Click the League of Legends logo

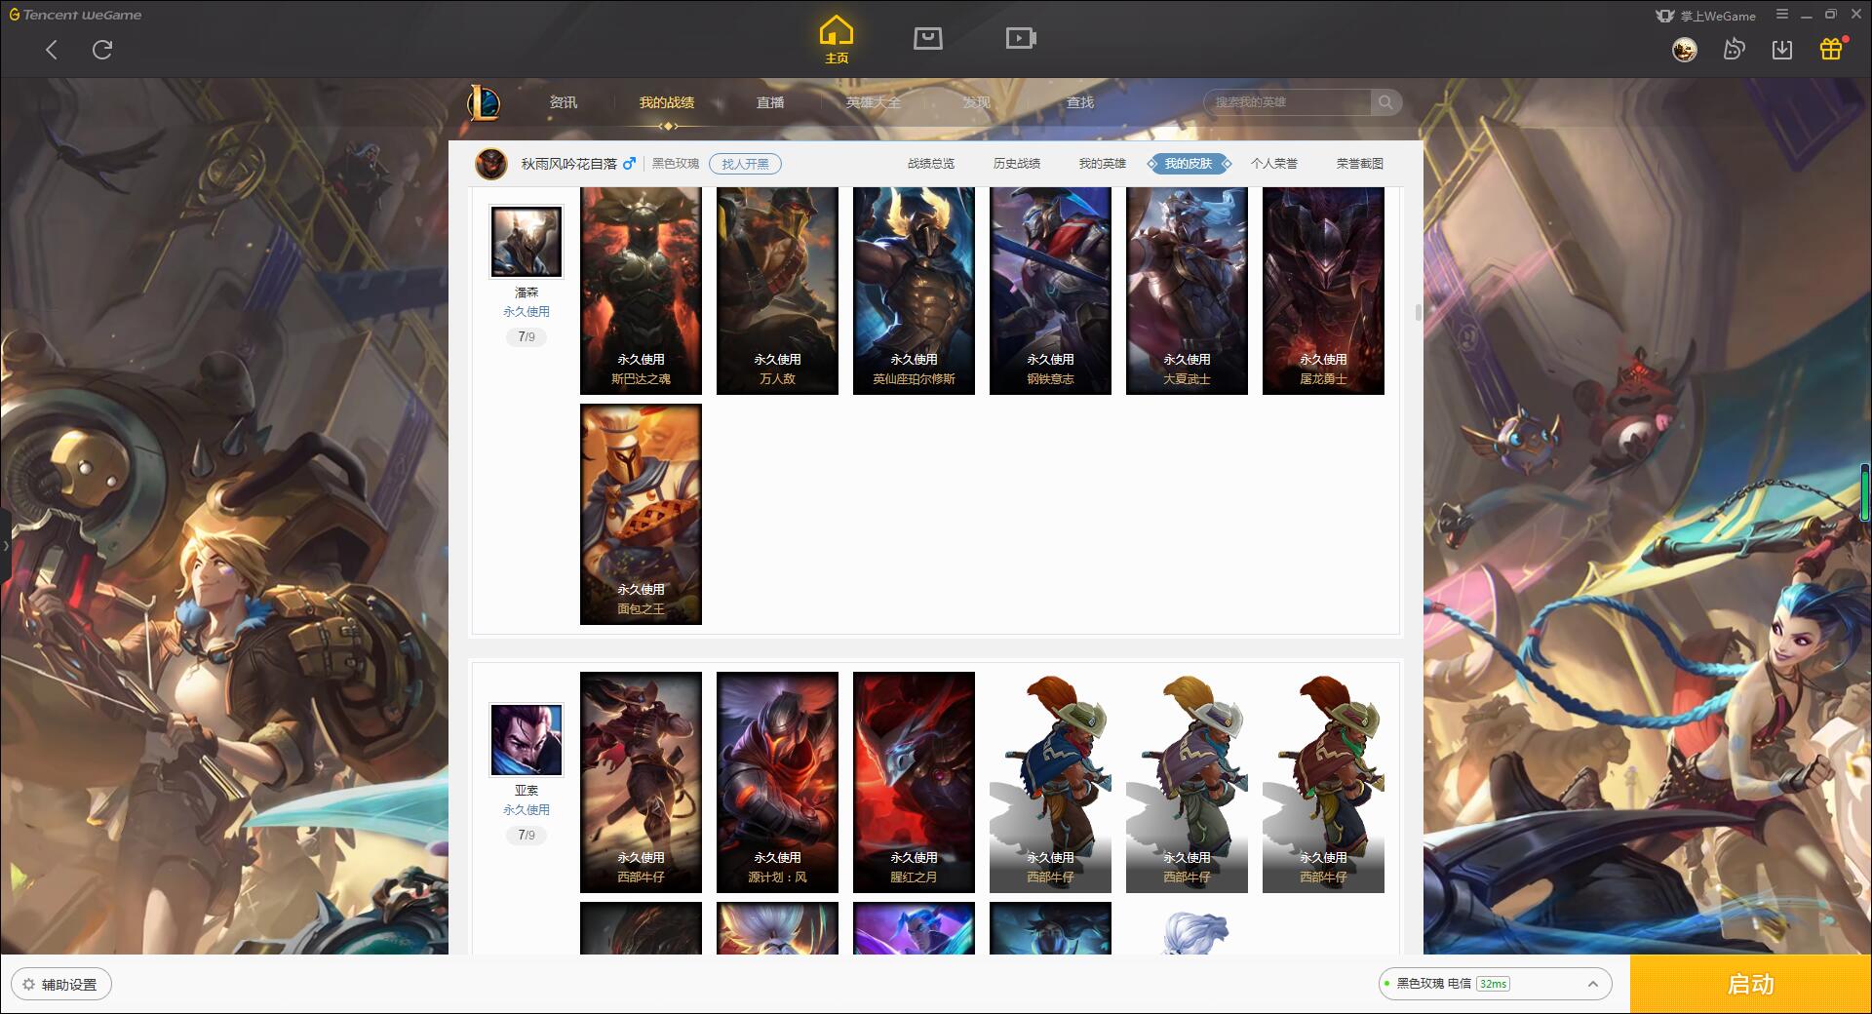tap(484, 102)
